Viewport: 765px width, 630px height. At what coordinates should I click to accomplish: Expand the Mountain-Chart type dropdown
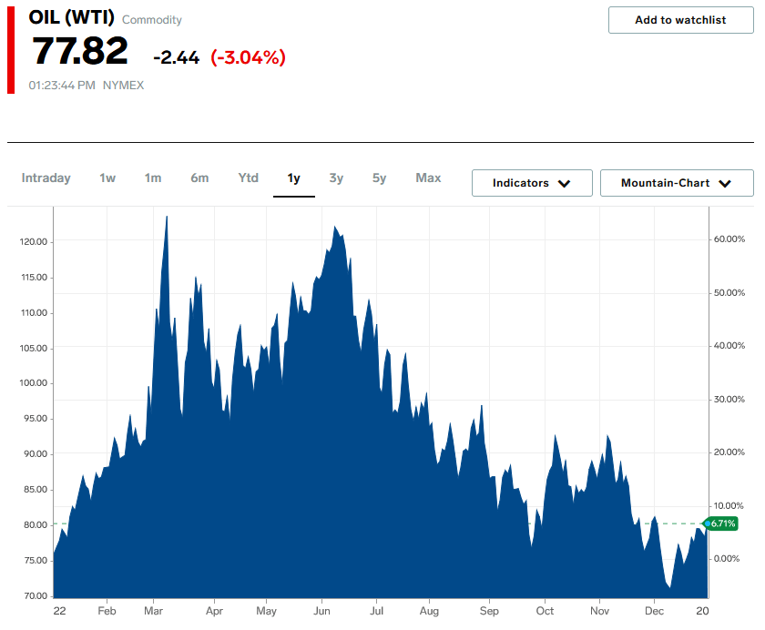click(677, 183)
